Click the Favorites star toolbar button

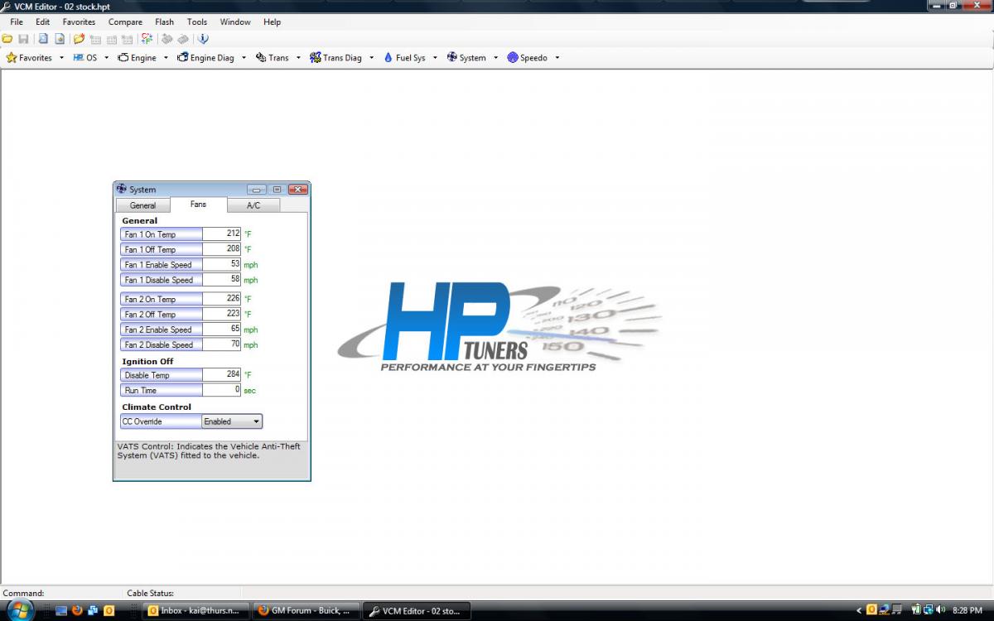tap(29, 58)
